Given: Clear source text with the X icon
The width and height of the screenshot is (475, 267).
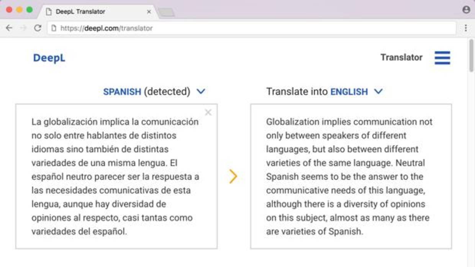Looking at the screenshot, I should (208, 112).
